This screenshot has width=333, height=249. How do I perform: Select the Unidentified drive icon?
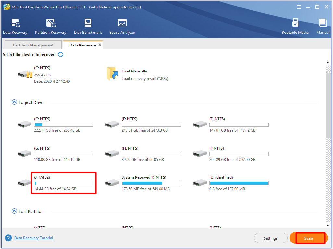200,182
